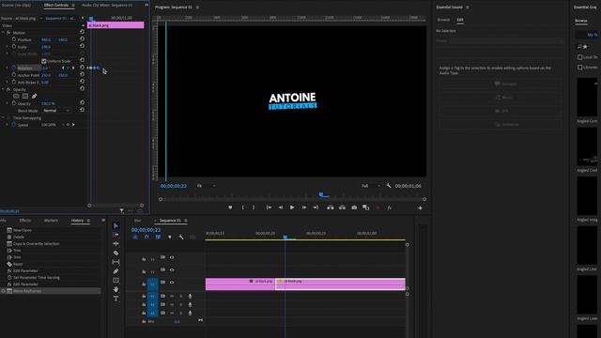
Task: Click Mark In bracket button
Action: point(242,207)
